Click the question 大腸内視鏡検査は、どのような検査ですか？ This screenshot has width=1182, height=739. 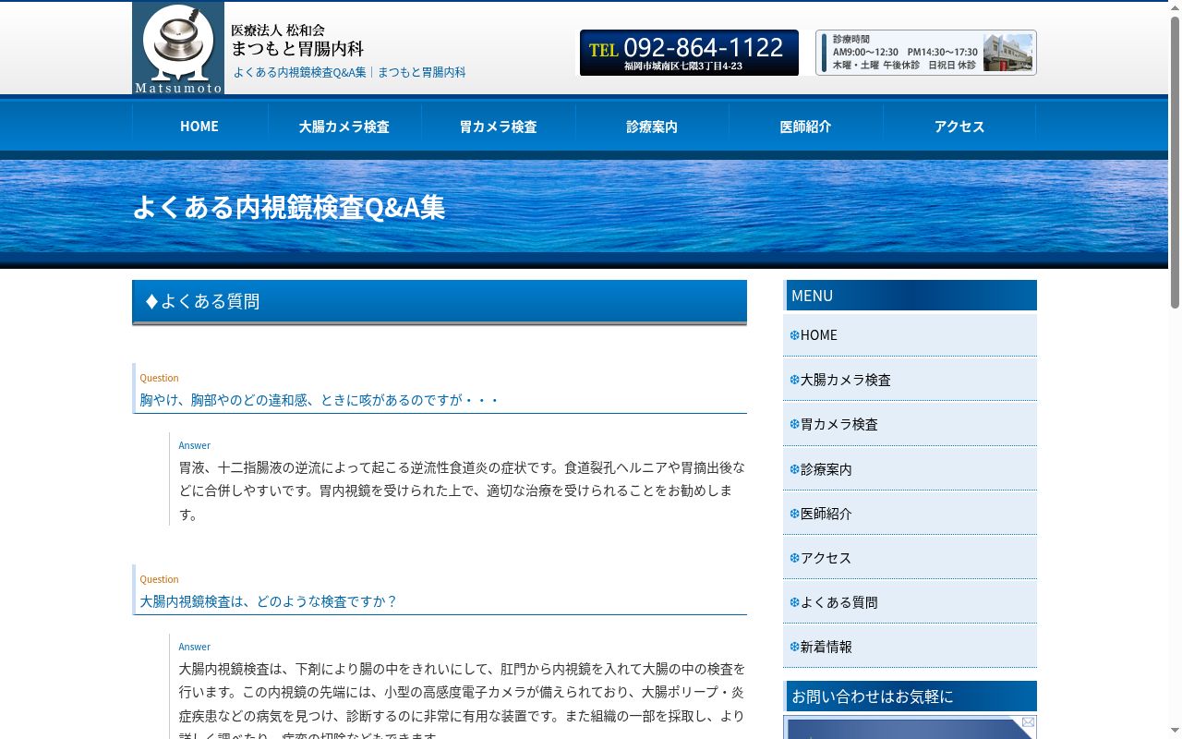coord(269,601)
